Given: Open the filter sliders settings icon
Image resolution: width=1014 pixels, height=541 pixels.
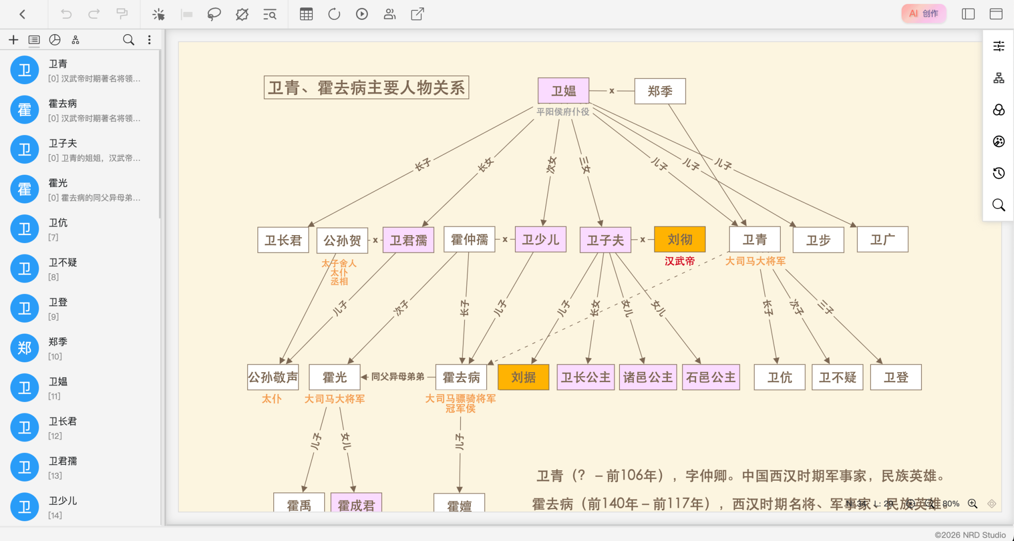Looking at the screenshot, I should [999, 46].
